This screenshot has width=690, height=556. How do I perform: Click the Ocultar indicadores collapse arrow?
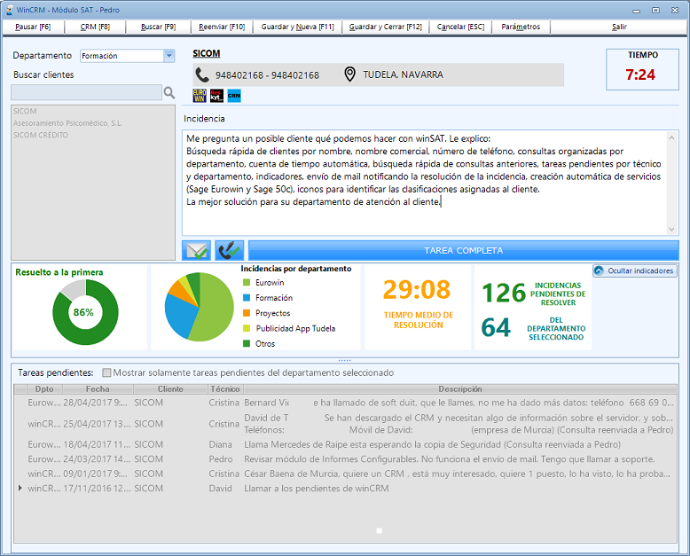(599, 270)
